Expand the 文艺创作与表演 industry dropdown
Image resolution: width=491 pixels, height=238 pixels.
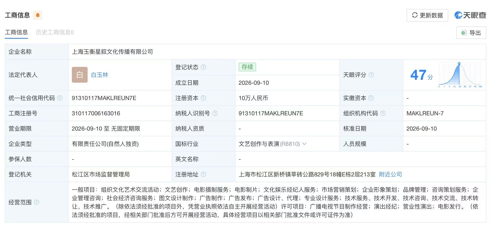point(304,144)
